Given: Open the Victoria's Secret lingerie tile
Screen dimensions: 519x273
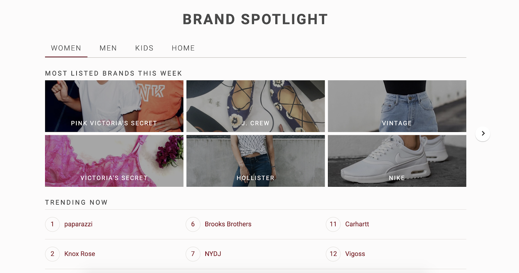Looking at the screenshot, I should 114,161.
